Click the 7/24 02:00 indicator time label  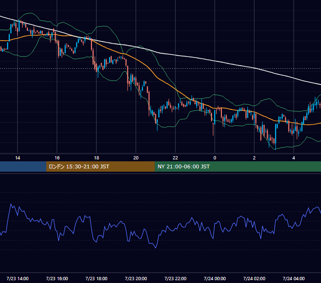[x=254, y=278]
